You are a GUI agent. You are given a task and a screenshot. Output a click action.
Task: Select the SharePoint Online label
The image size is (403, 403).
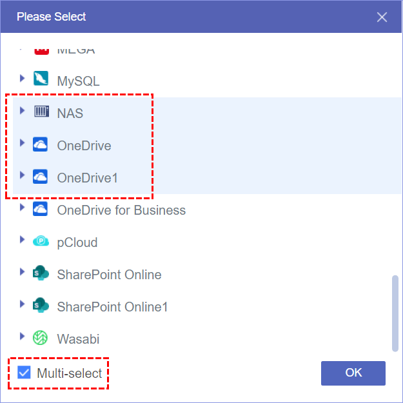[109, 275]
